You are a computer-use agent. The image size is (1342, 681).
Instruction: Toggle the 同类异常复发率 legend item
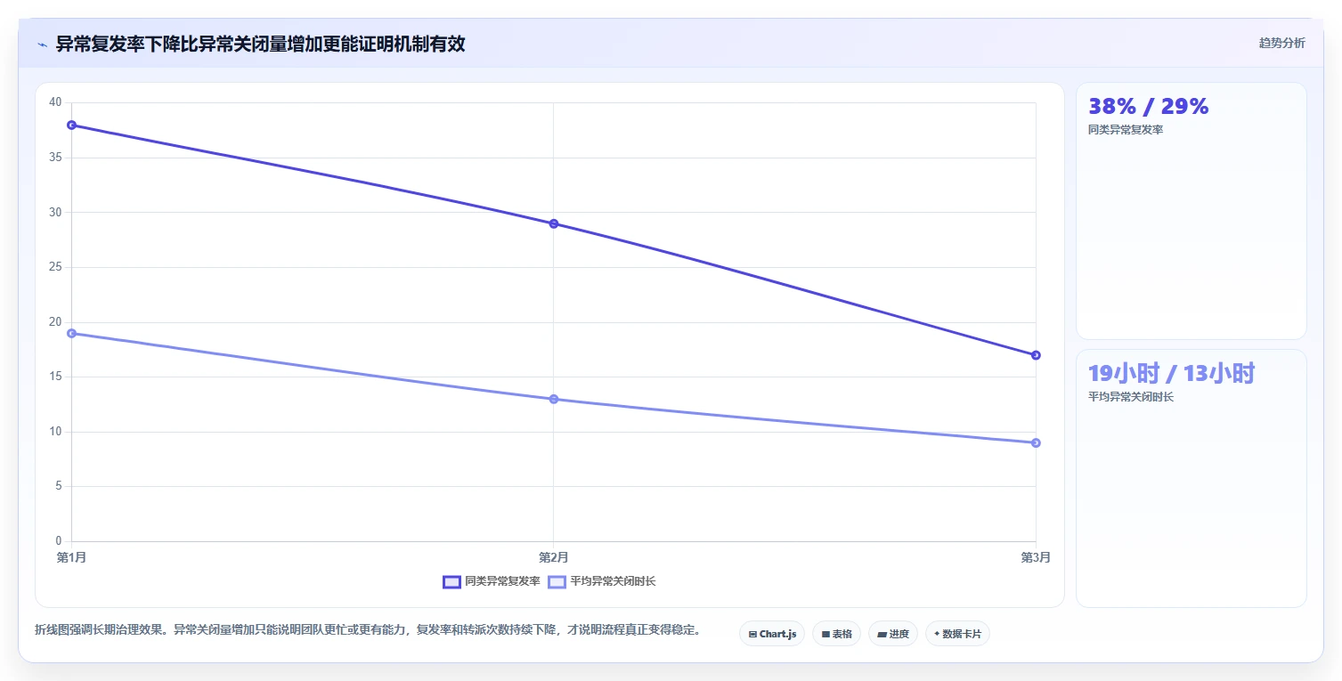492,581
